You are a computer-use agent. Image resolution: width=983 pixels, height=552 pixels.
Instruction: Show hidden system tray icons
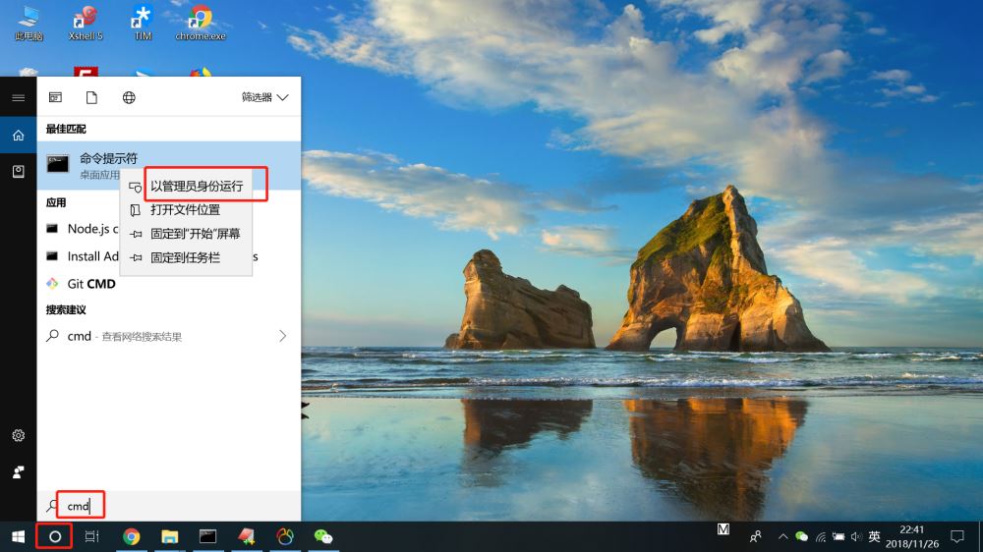coord(782,536)
